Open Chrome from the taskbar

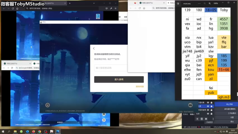pyautogui.click(x=40, y=131)
